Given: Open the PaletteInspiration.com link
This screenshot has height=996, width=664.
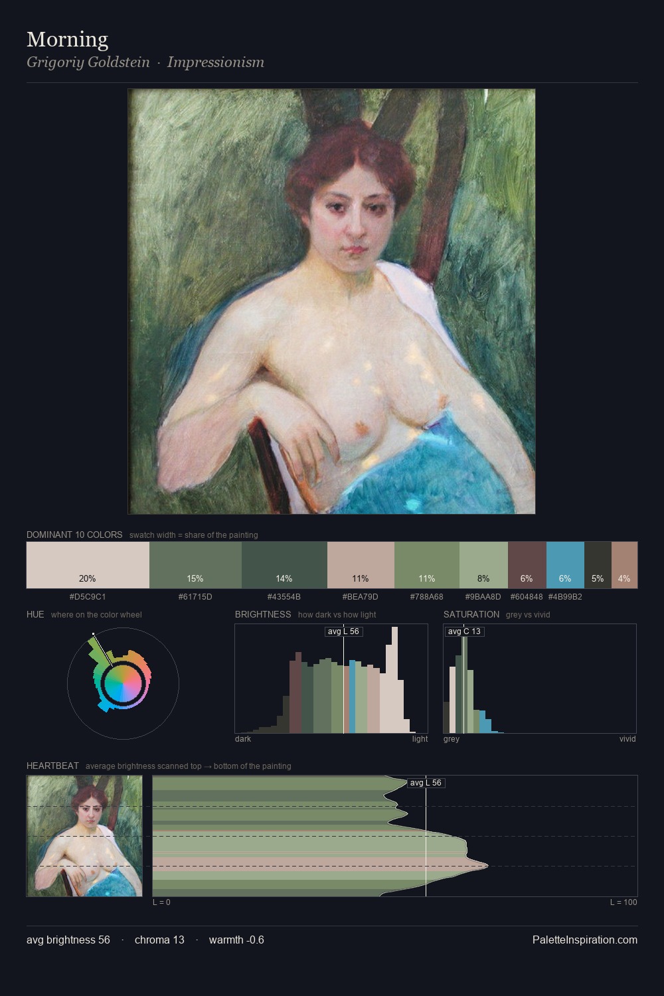Looking at the screenshot, I should 585,940.
